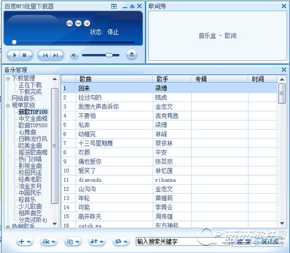Close the 音乐管理 panel
Viewport: 290px width, 253px height.
point(284,70)
